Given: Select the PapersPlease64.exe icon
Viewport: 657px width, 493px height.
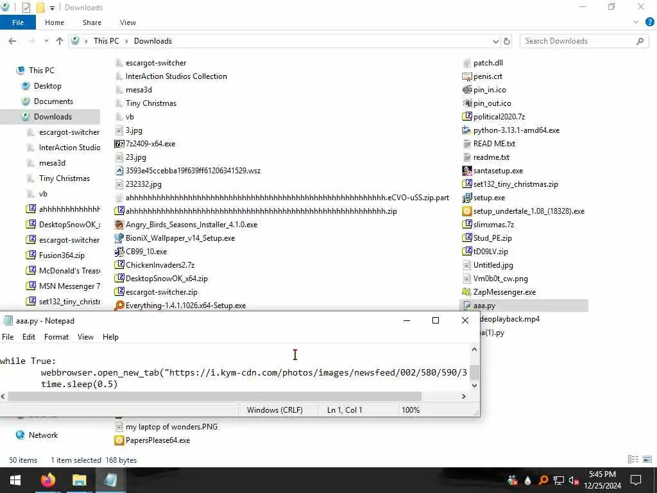Looking at the screenshot, I should pos(119,440).
